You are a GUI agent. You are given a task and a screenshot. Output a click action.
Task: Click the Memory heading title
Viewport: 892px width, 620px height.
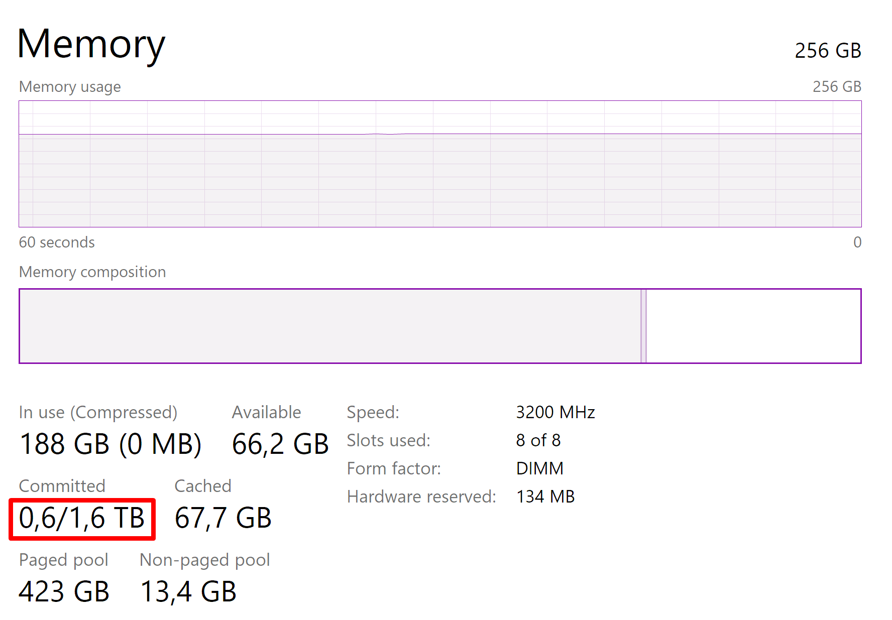pos(91,44)
